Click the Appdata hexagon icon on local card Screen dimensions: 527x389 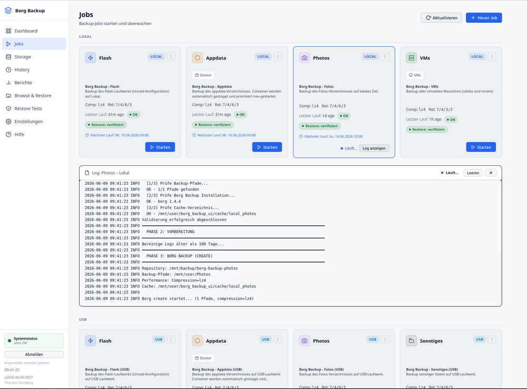click(x=197, y=58)
